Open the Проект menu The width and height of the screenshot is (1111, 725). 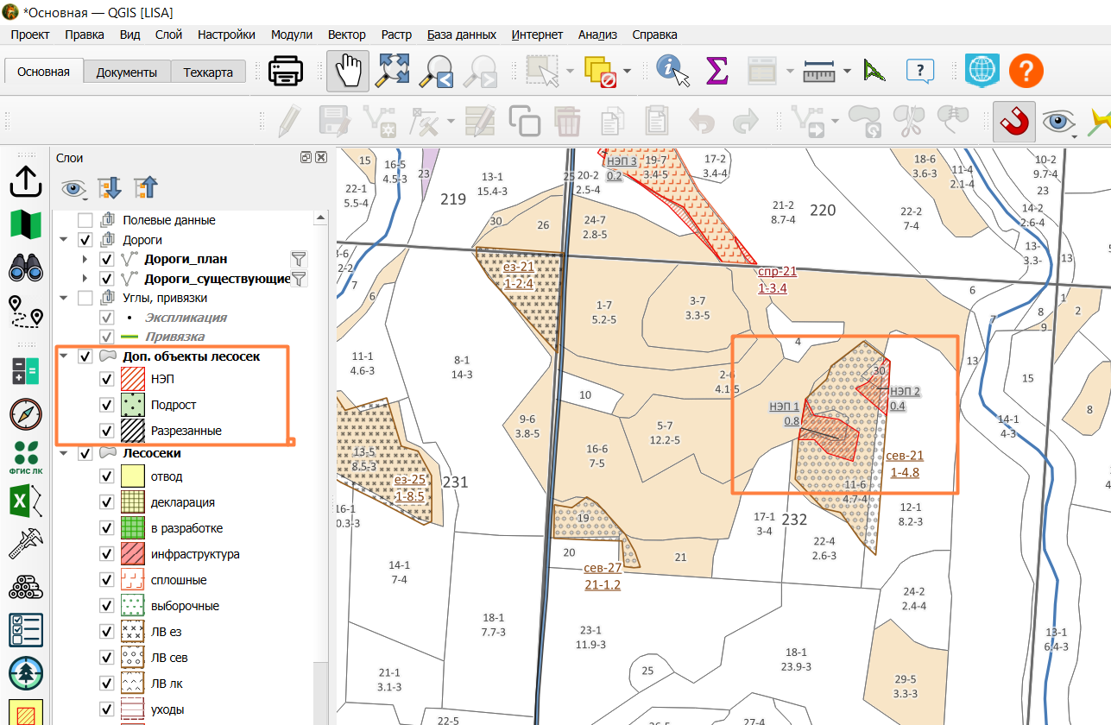pos(30,35)
